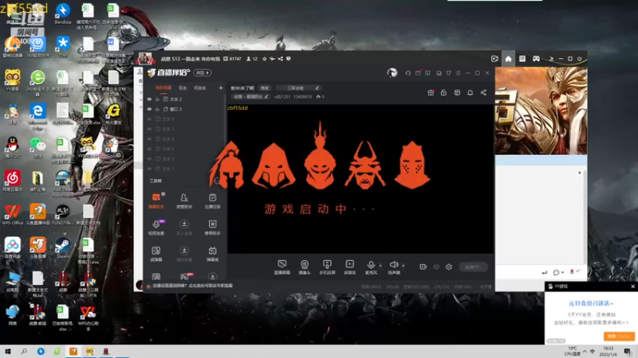The height and width of the screenshot is (358, 638).
Task: Open the mail icon with the red dot
Action: click(x=418, y=73)
